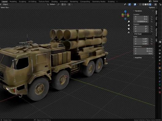Click the zoom magnifier viewport icon
Viewport: 162px width, 121px height.
pos(129,22)
